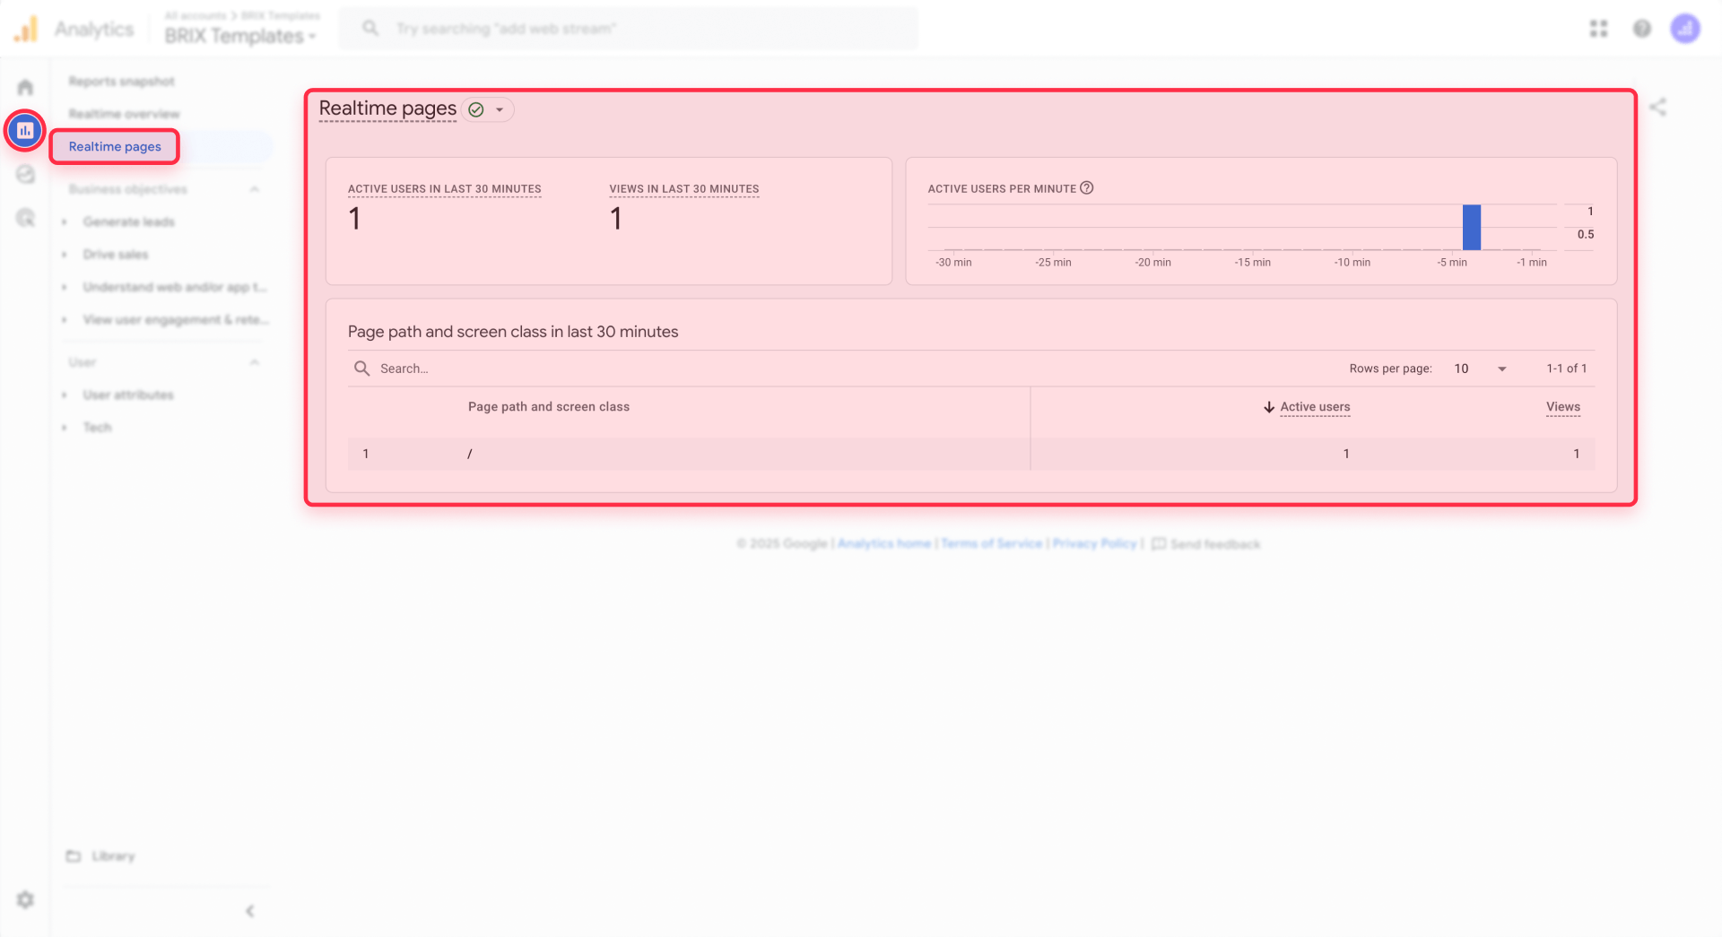Open the Admin settings gear
The image size is (1722, 937).
click(24, 899)
